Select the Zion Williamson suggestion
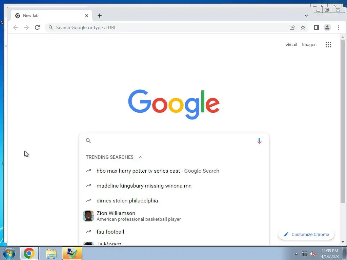Image resolution: width=347 pixels, height=260 pixels. (x=174, y=216)
